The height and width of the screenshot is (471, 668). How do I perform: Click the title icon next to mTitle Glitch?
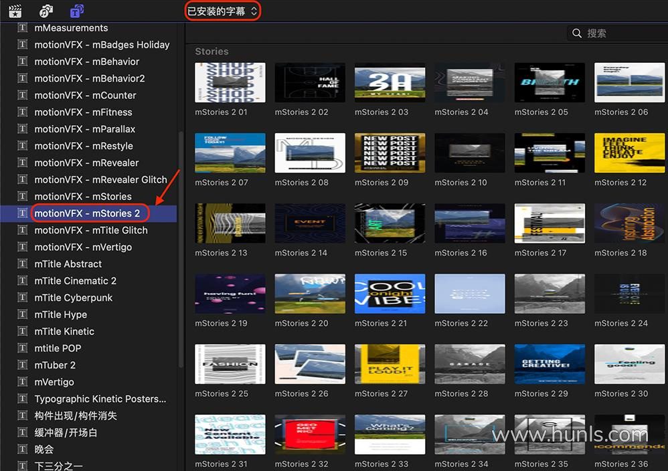click(x=23, y=230)
